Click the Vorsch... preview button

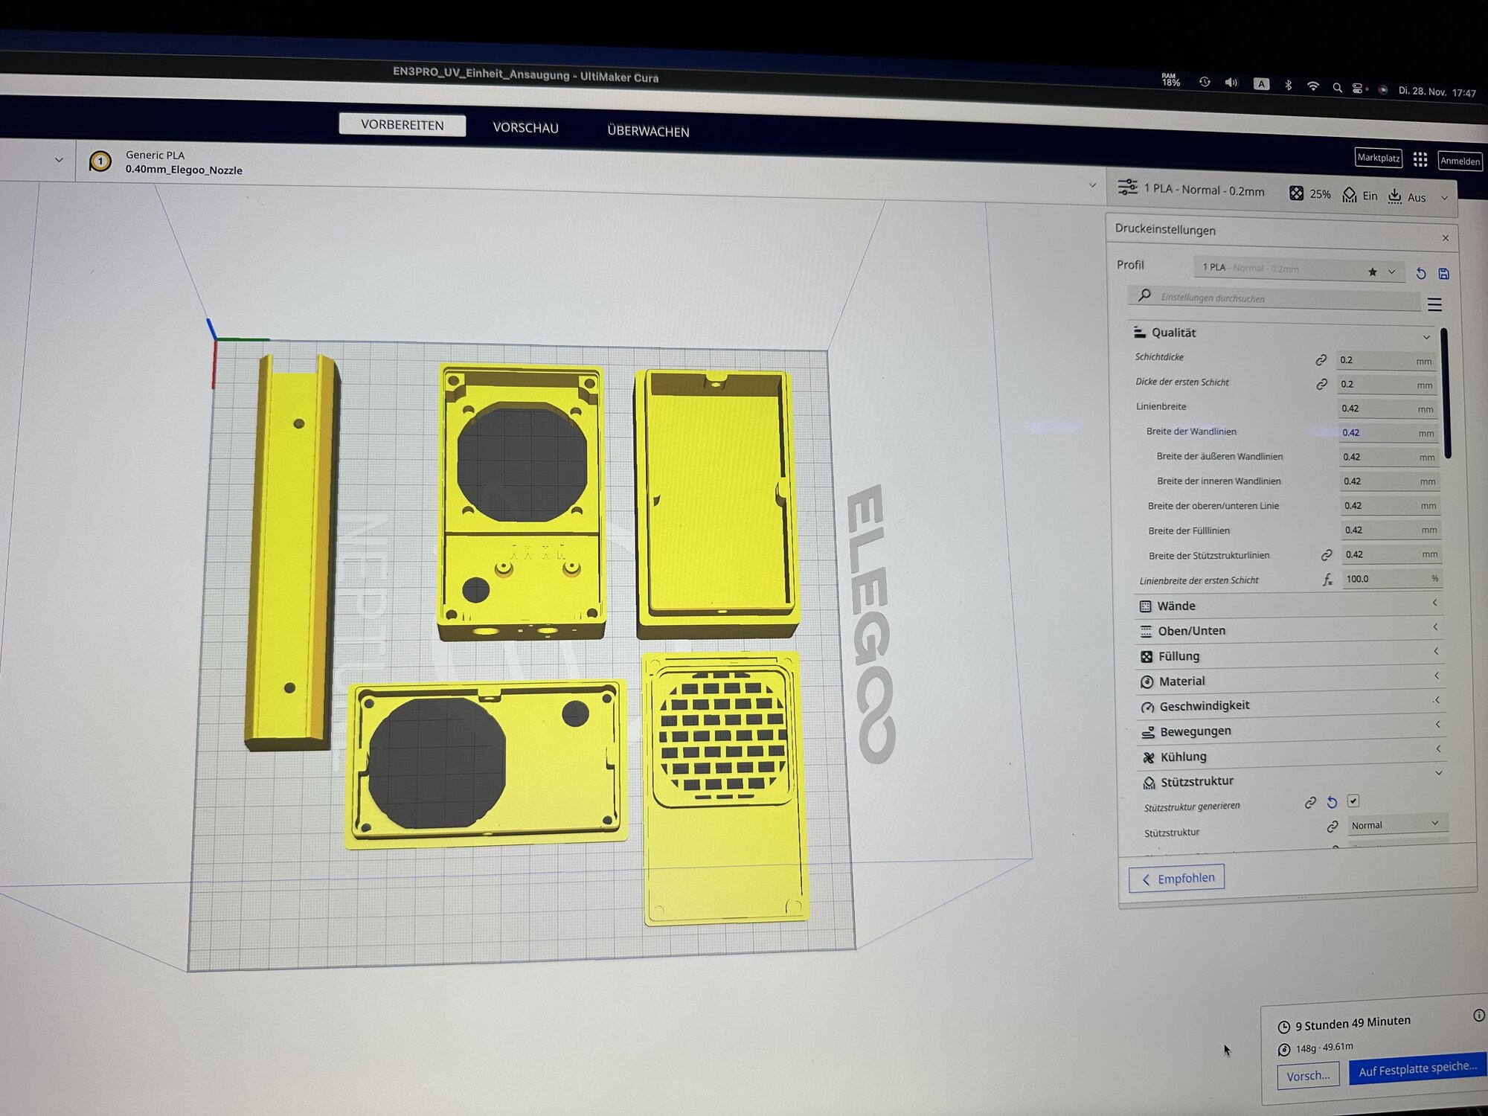tap(1308, 1076)
